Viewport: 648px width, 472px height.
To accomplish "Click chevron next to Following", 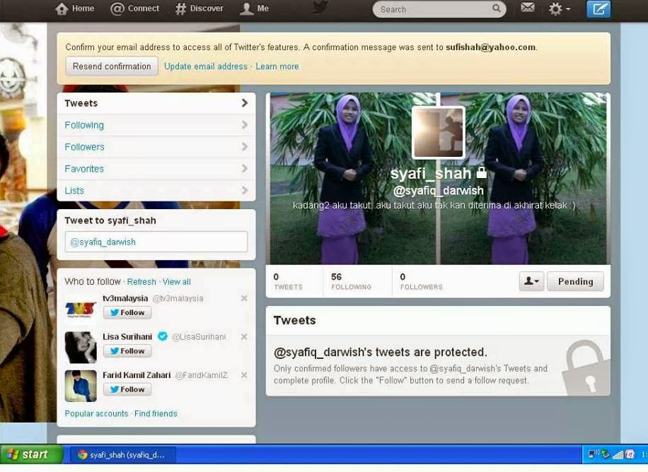I will click(x=245, y=124).
